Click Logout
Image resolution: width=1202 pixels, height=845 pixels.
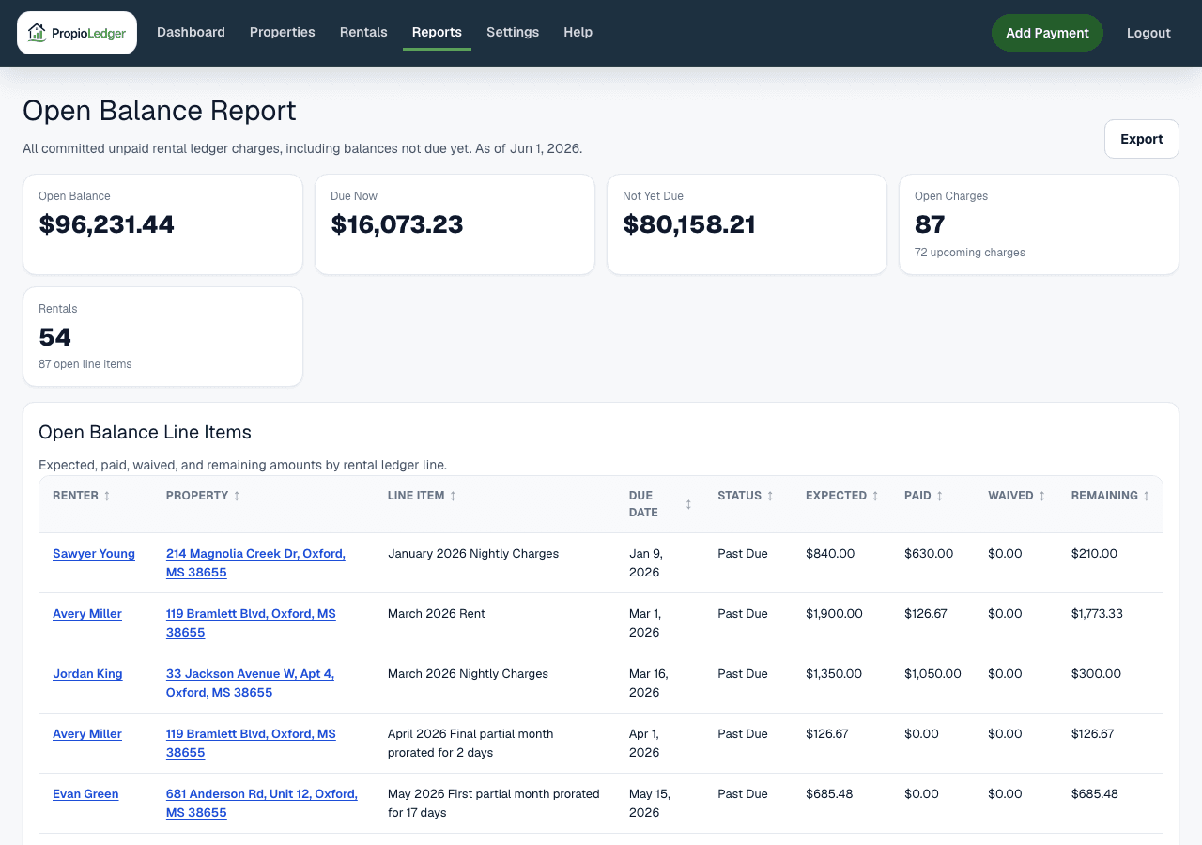coord(1148,33)
